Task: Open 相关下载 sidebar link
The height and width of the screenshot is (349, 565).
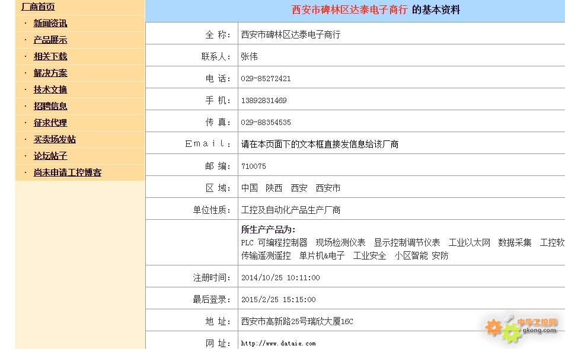Action: click(x=50, y=56)
